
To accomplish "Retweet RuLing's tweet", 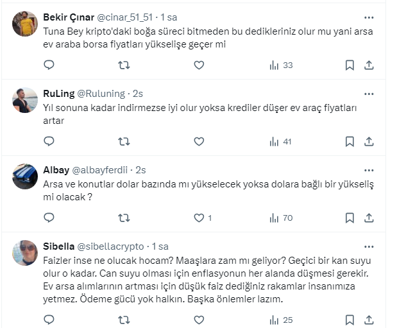I will (124, 141).
